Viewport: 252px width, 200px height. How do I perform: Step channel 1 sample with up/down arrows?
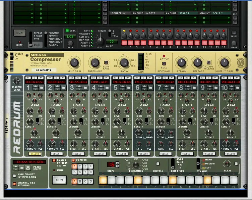36,88
